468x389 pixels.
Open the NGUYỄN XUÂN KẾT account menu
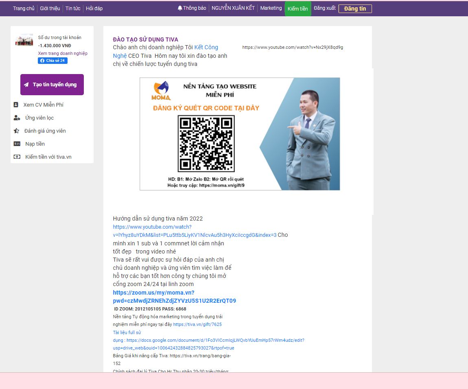[233, 8]
